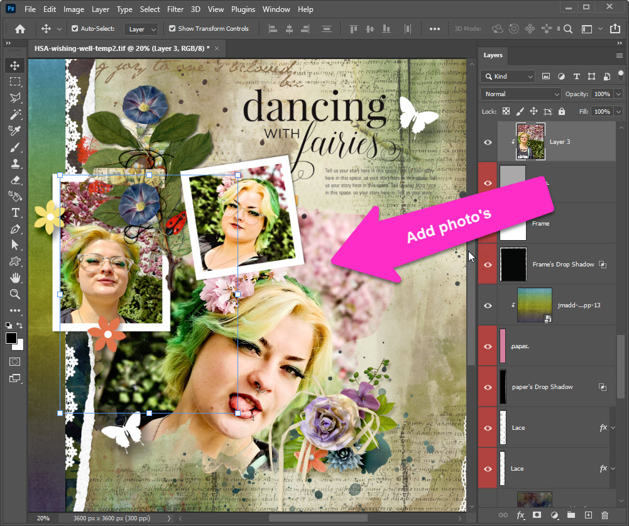Screen dimensions: 629x526
Task: Select the Rectangular Marquee tool
Action: [15, 82]
